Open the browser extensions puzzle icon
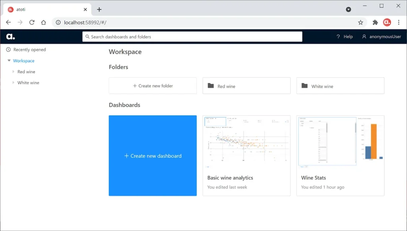Image resolution: width=407 pixels, height=231 pixels. coord(375,22)
